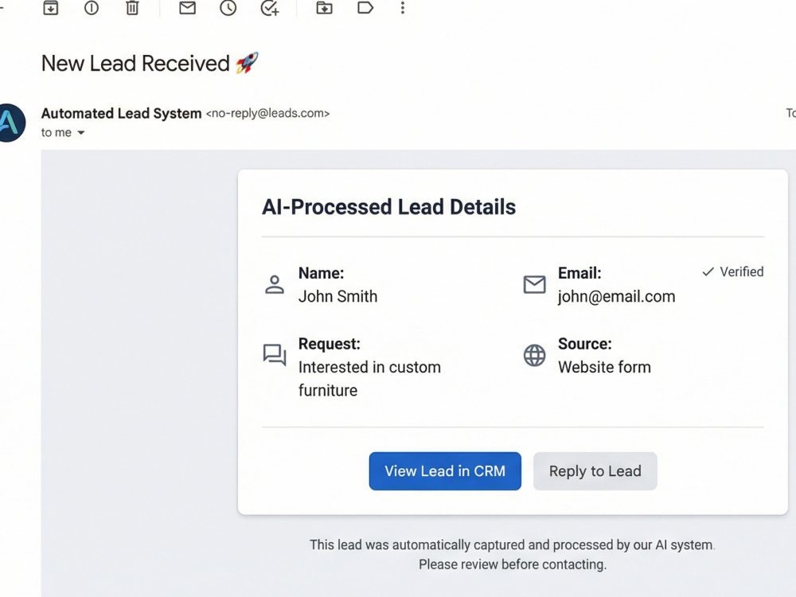Expand recipient details arrow next to 'to me'
Screen dimensions: 796x597
pos(80,133)
